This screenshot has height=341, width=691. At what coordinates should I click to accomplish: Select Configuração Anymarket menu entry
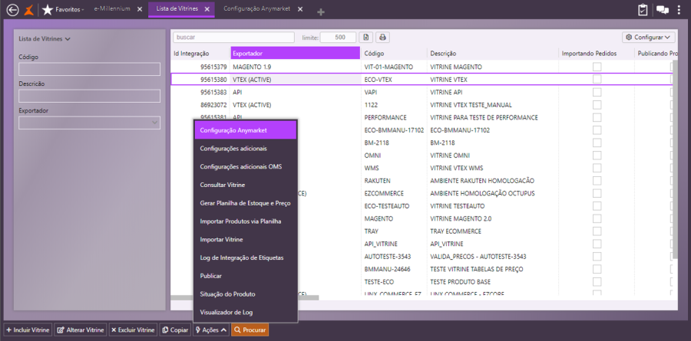coord(246,130)
